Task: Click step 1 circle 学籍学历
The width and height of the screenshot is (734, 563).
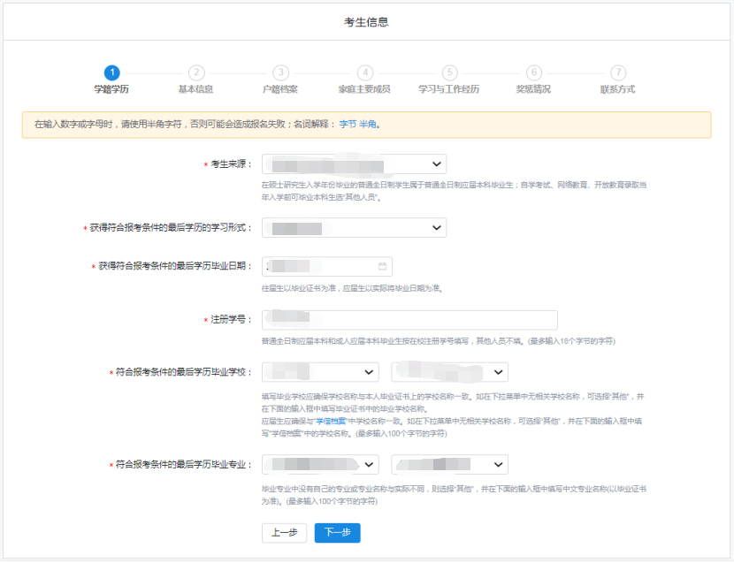Action: (x=111, y=72)
